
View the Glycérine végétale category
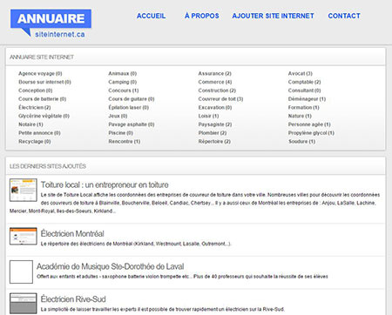click(44, 116)
